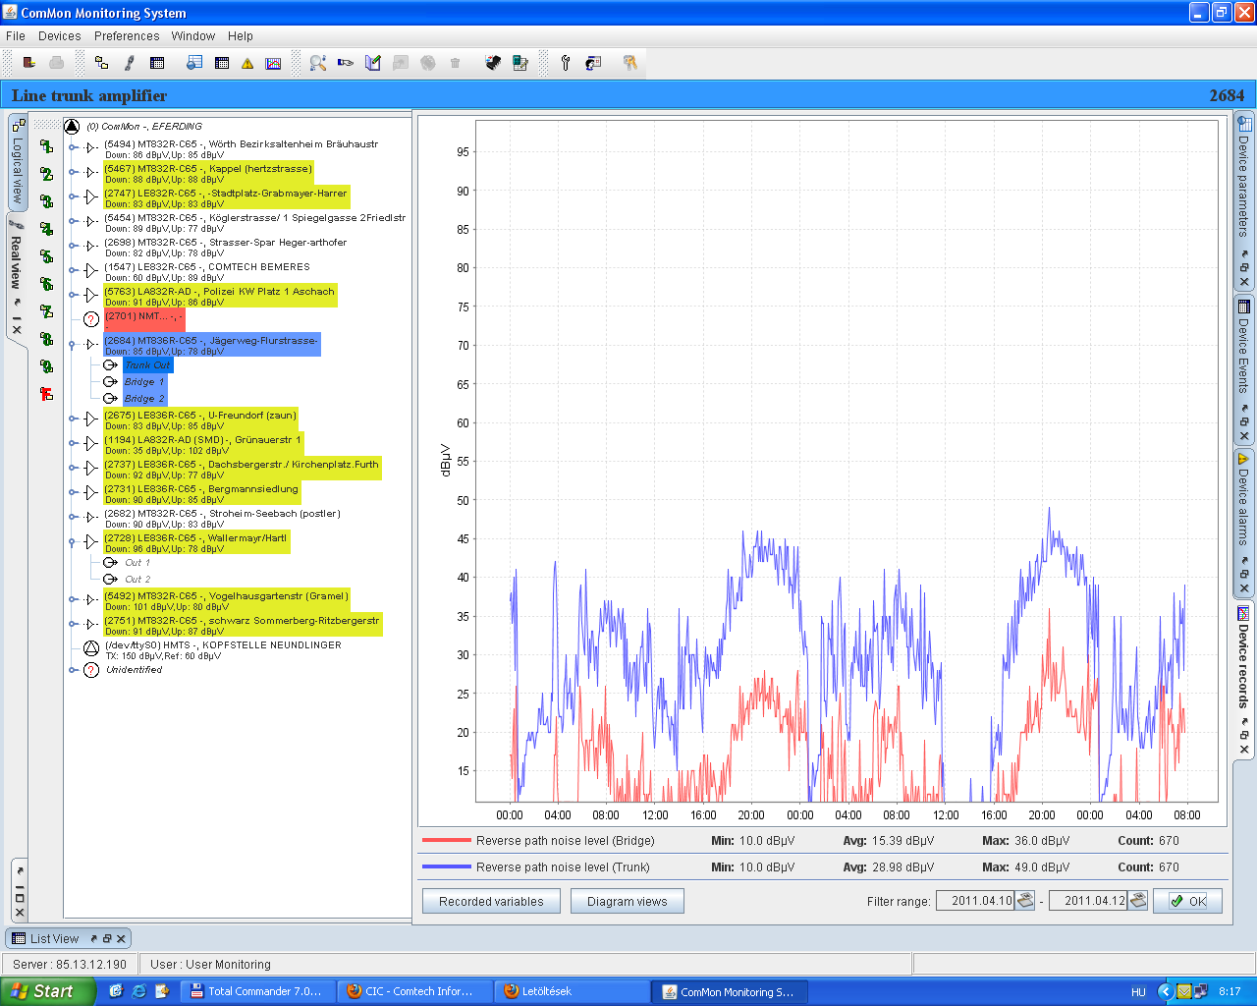This screenshot has height=1006, width=1257.
Task: Open the Devices menu
Action: (60, 36)
